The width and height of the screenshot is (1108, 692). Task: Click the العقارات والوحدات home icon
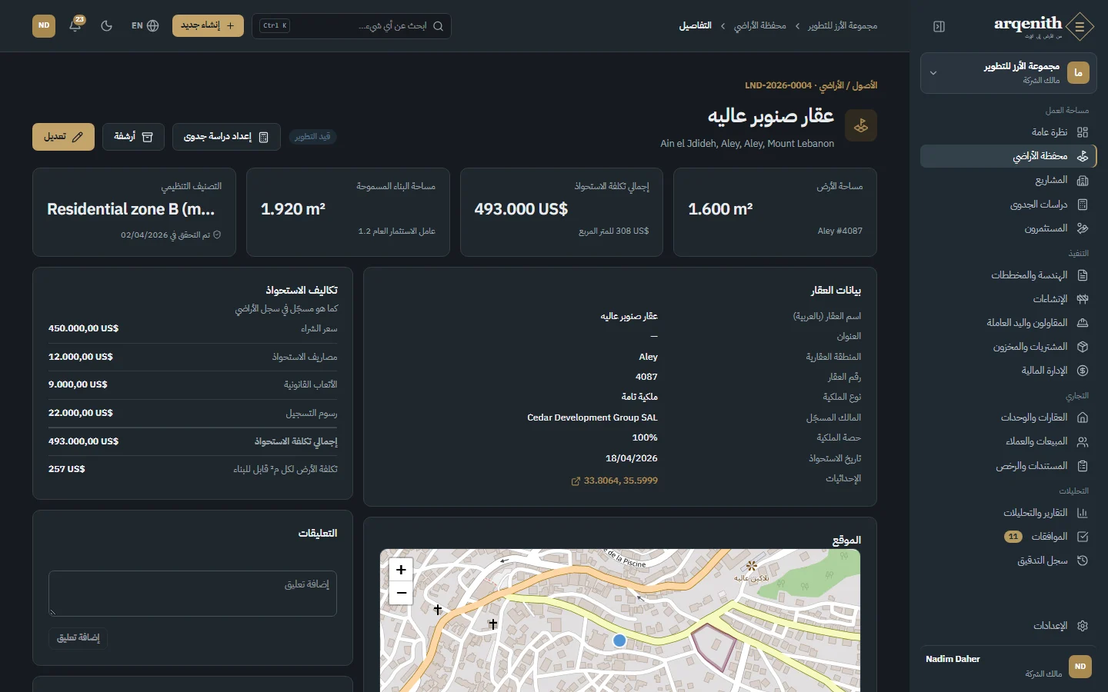1083,418
